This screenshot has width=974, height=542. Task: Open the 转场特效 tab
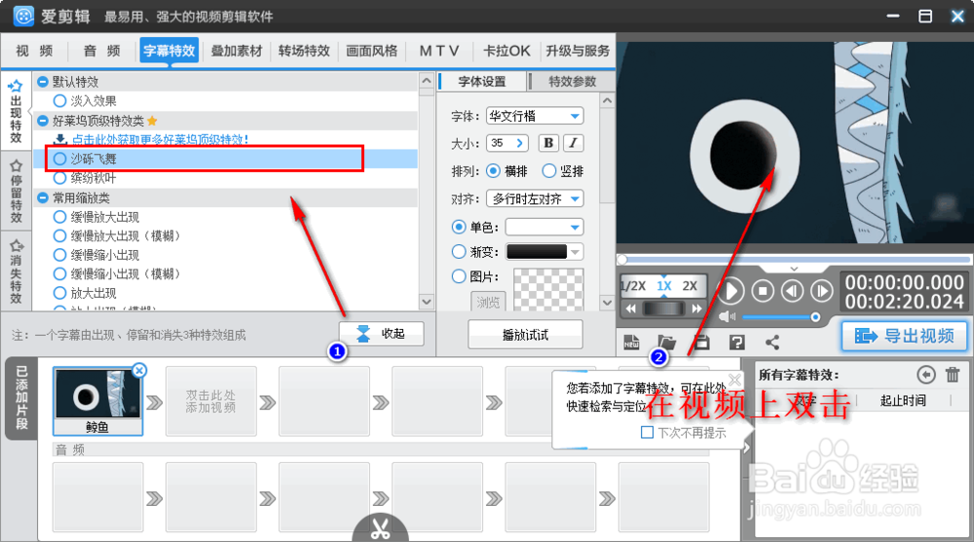(x=304, y=51)
